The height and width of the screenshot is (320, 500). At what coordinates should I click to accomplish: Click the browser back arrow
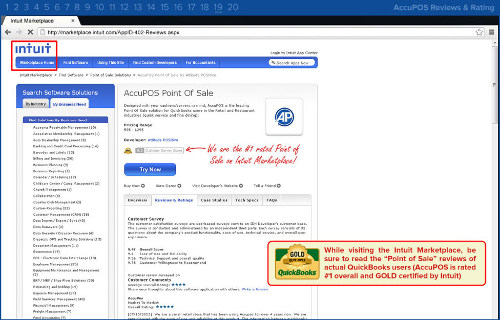click(8, 32)
